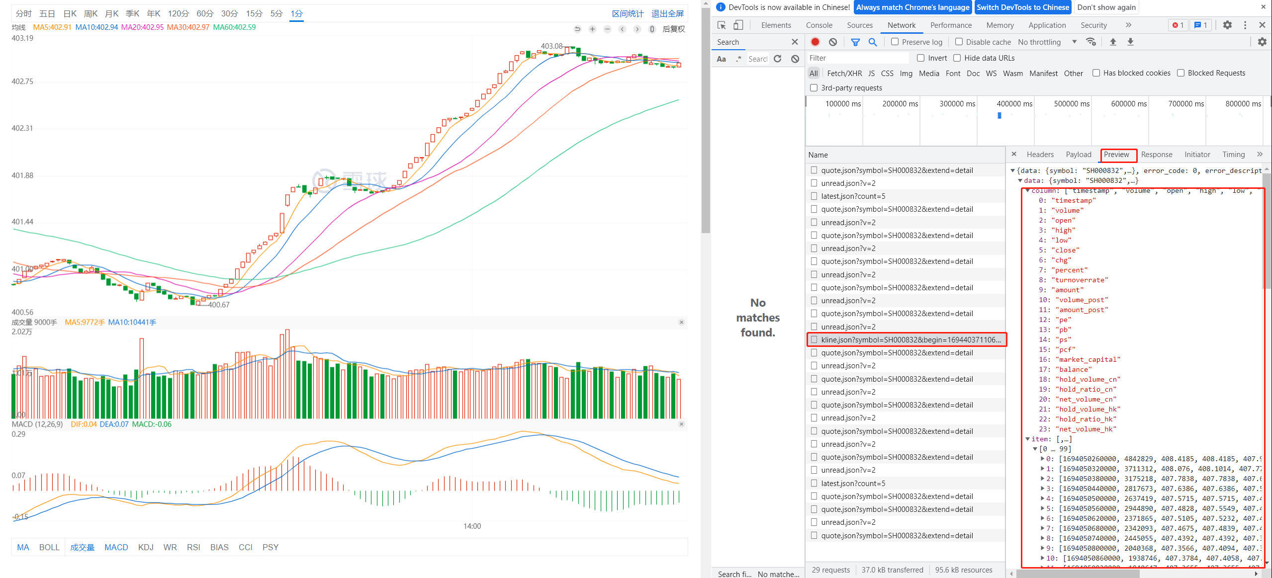Show more DevTools panels chevron
The width and height of the screenshot is (1272, 578).
point(1128,25)
